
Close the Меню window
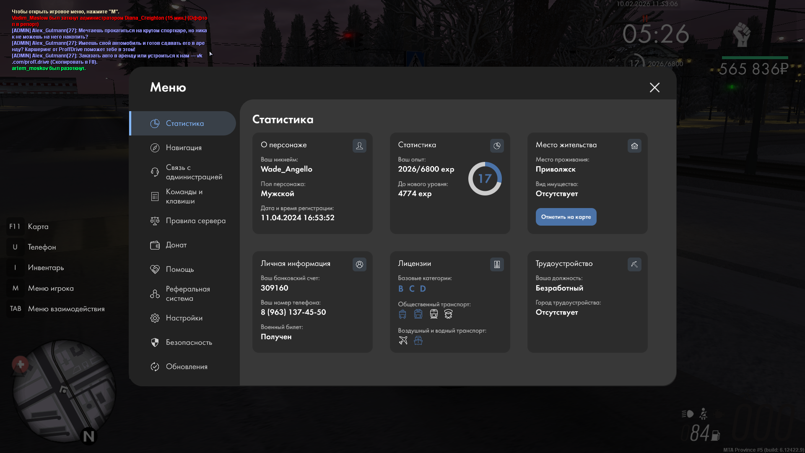(654, 87)
